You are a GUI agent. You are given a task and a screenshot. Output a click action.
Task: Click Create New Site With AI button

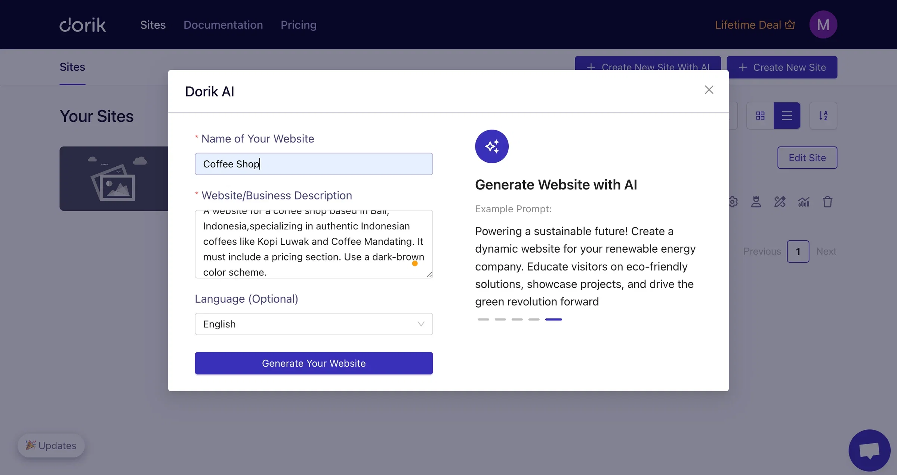pos(648,64)
